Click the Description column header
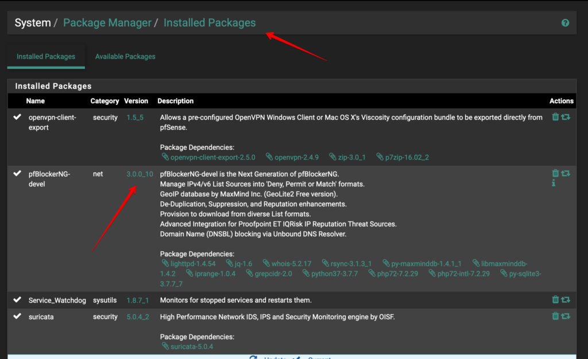 click(x=176, y=101)
